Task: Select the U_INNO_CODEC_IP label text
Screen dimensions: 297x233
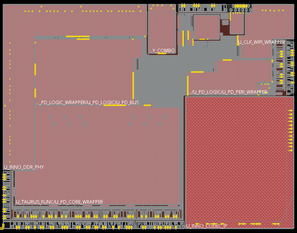Action: [206, 226]
